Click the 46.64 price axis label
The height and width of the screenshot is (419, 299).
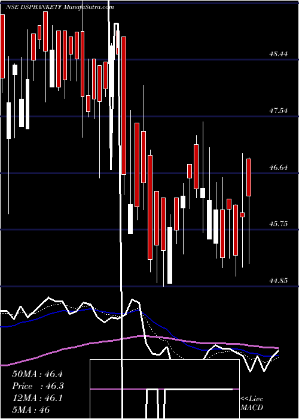point(279,168)
